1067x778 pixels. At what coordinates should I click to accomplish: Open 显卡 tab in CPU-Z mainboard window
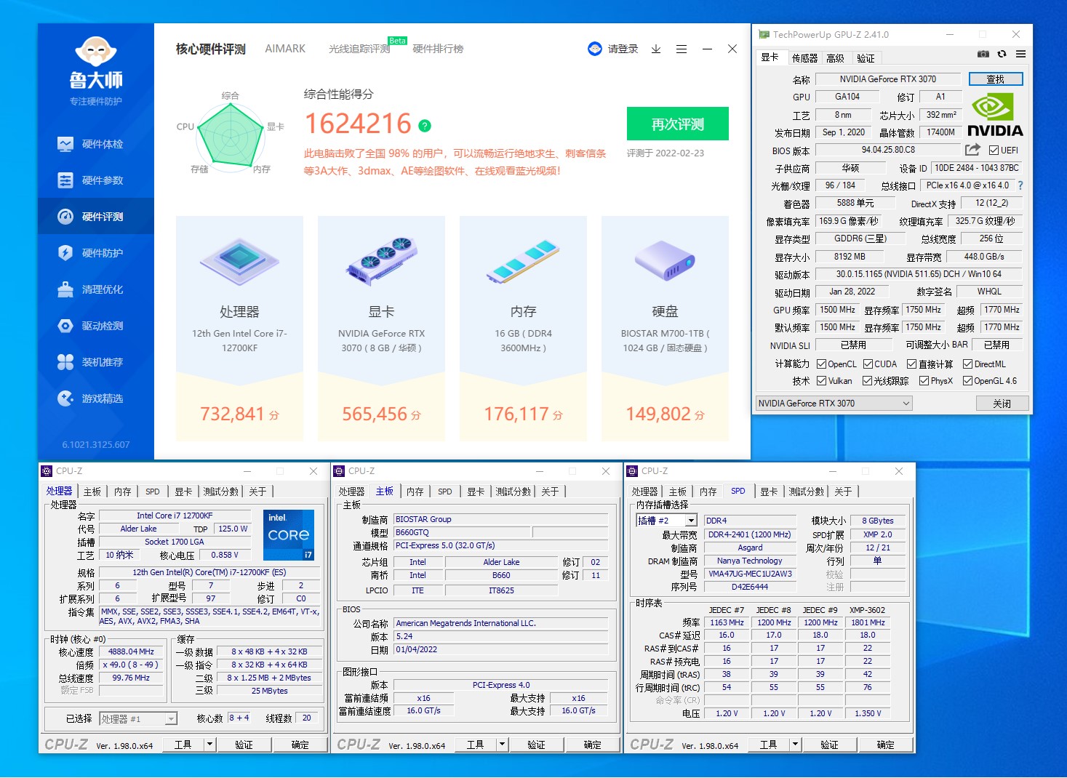pyautogui.click(x=476, y=492)
